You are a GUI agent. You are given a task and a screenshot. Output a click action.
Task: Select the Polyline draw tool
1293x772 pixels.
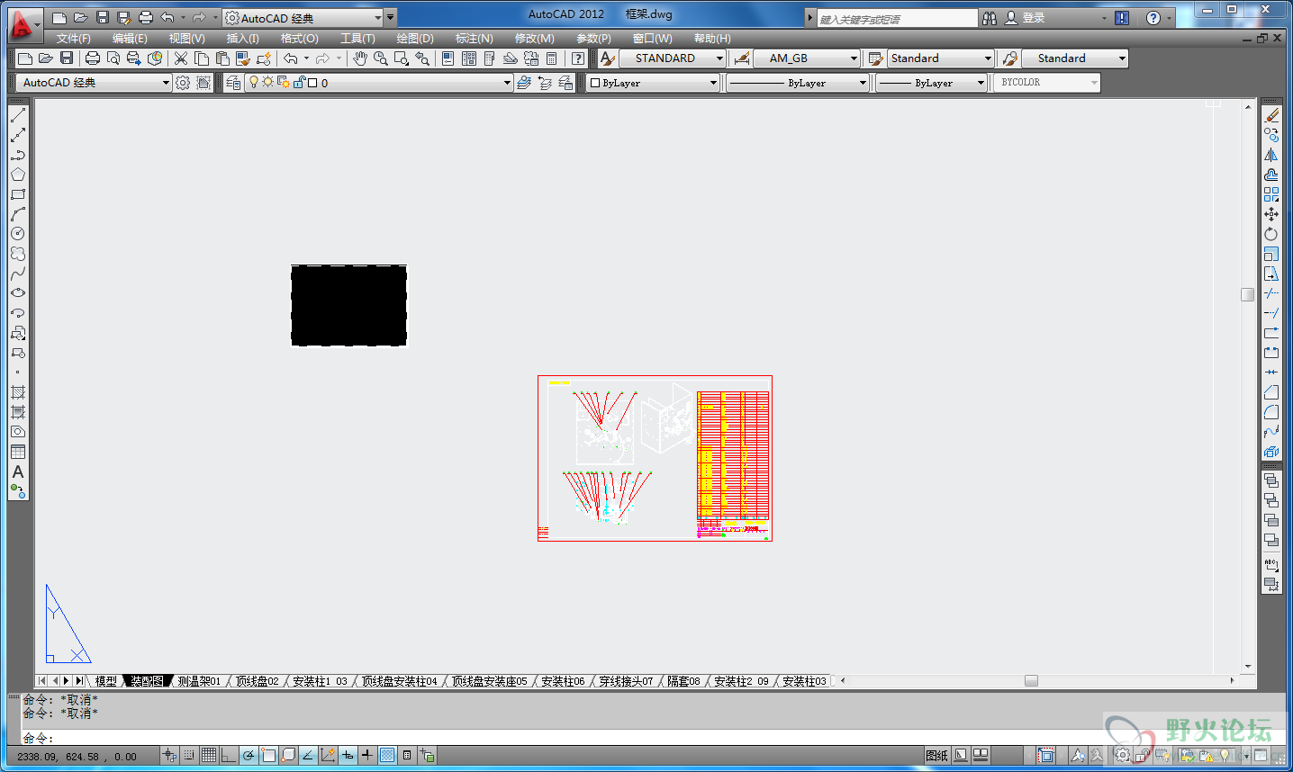coord(17,155)
